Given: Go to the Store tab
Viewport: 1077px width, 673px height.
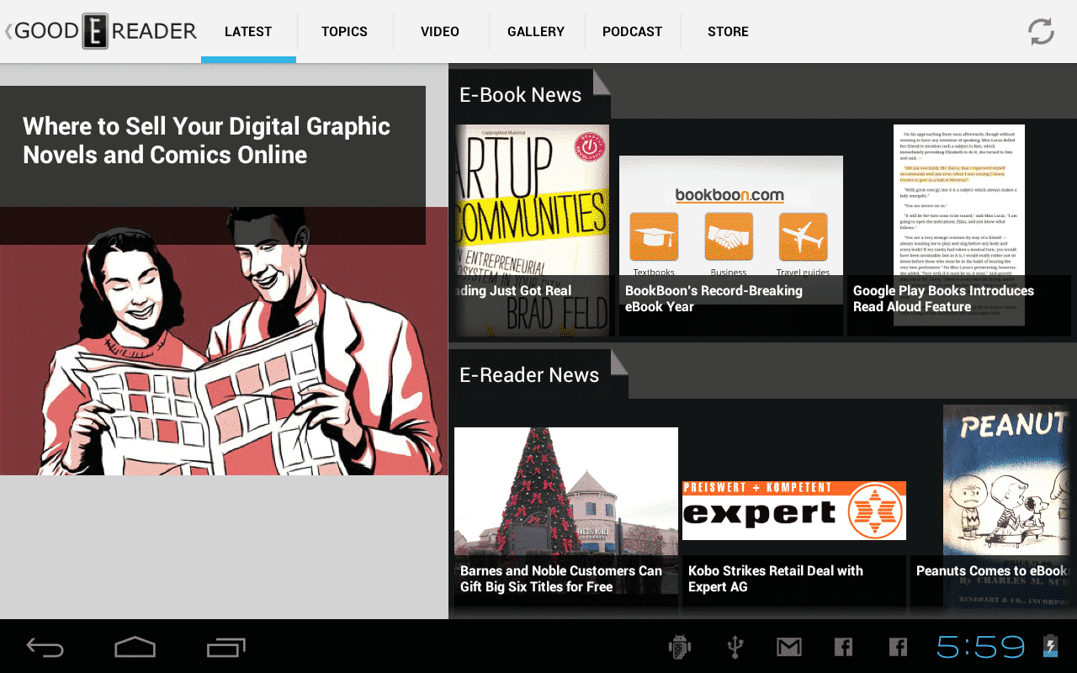Looking at the screenshot, I should point(728,32).
